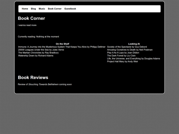Screen dimensions: 179x134
Task: Select the Immune by Philipp Dettmer row
Action: 62,47
